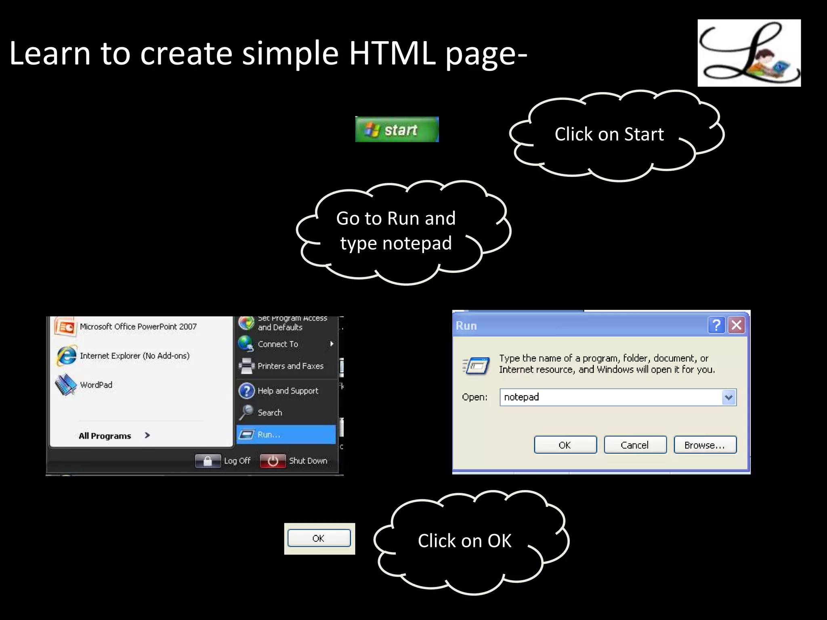
Task: Click the Browse... button
Action: click(705, 445)
